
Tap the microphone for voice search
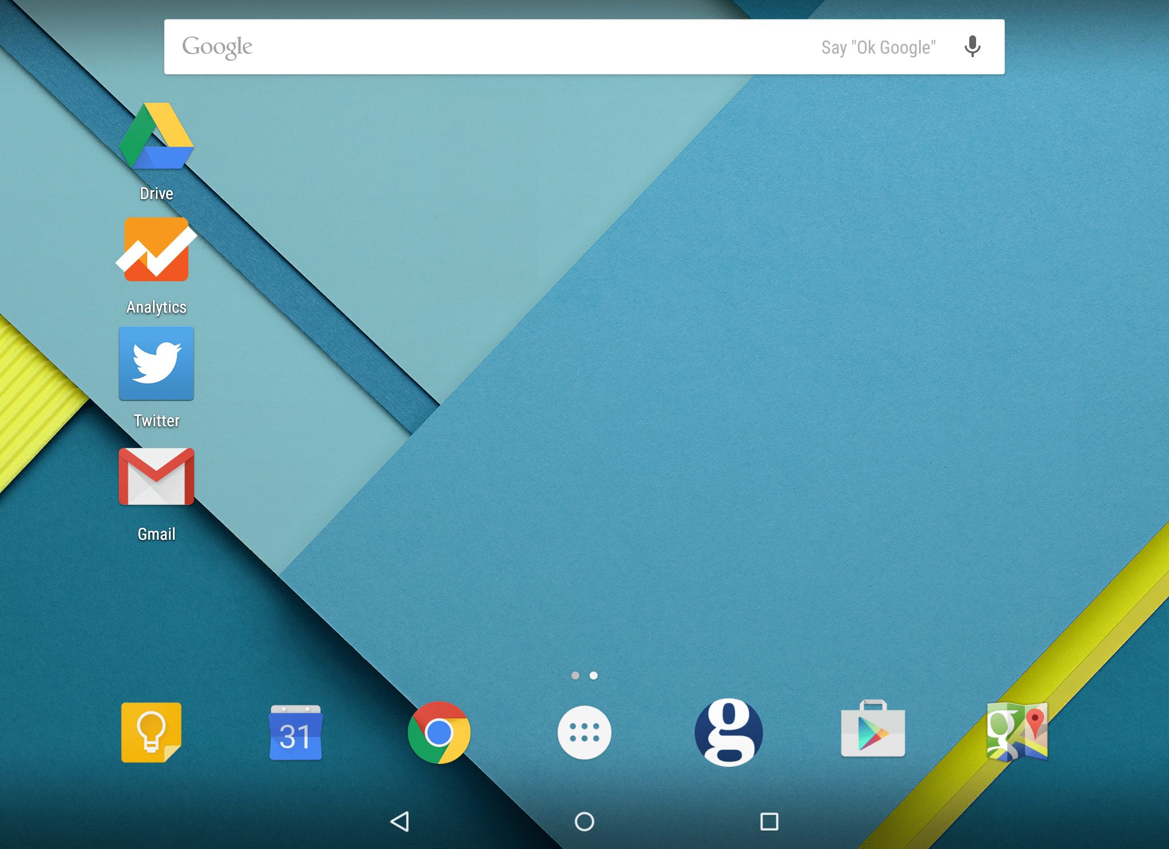pos(973,47)
